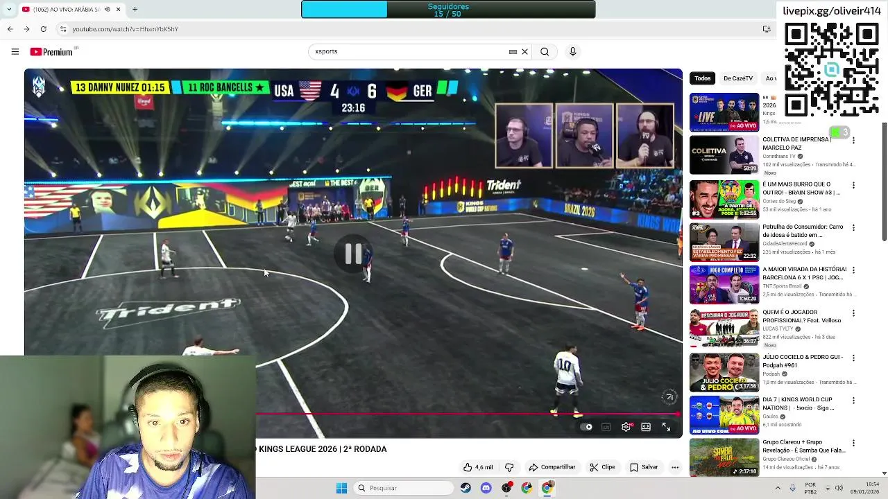Open options for A Maior Virada video
This screenshot has width=888, height=499.
tap(853, 270)
